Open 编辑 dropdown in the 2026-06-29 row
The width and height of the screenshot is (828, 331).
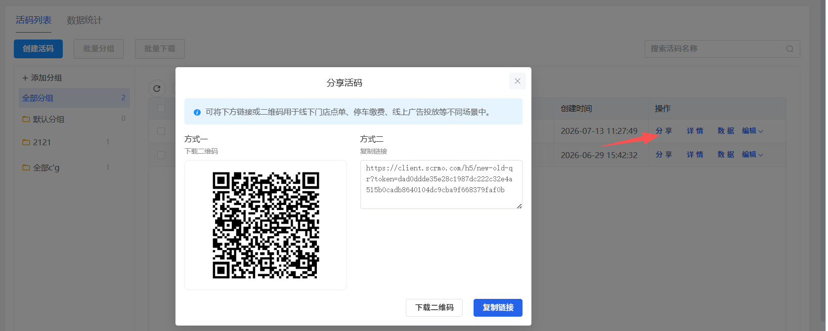pos(752,155)
